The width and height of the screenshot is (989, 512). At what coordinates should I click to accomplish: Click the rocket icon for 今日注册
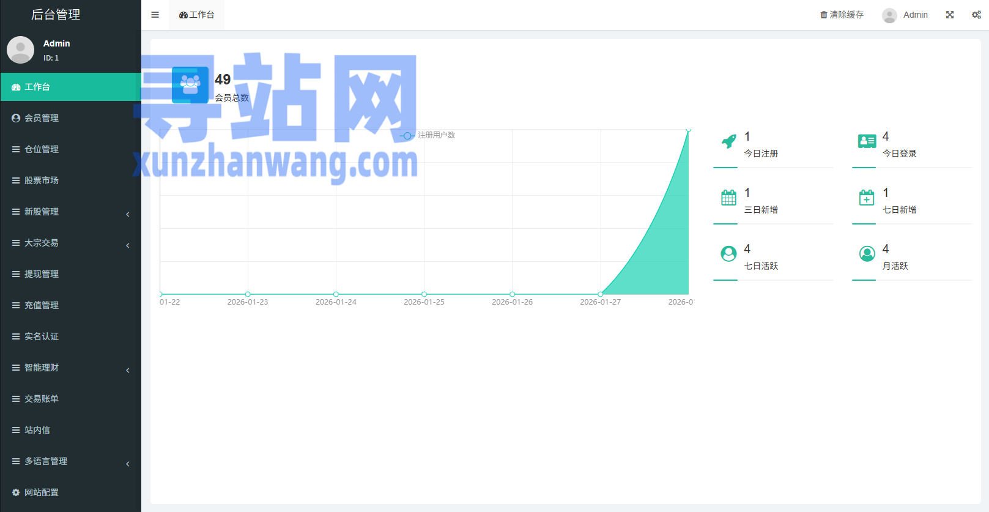(728, 141)
